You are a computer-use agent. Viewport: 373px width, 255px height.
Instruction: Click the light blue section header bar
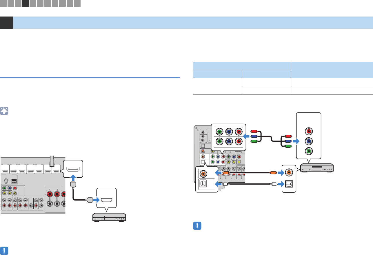point(193,23)
